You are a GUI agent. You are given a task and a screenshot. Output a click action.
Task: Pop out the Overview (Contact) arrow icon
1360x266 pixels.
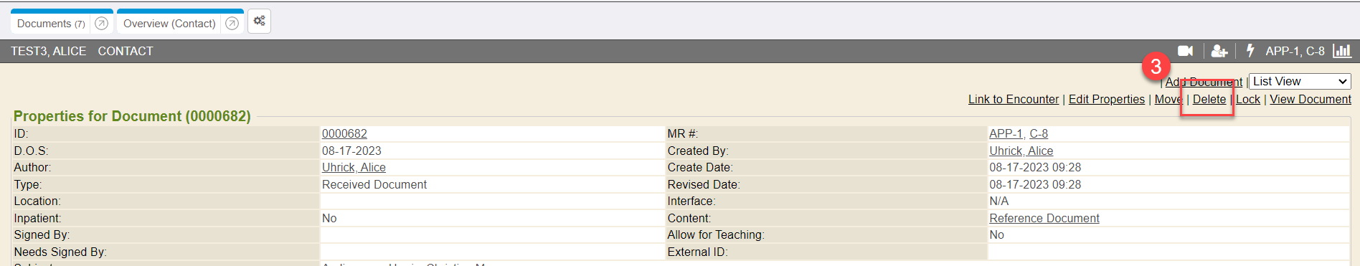(x=232, y=24)
